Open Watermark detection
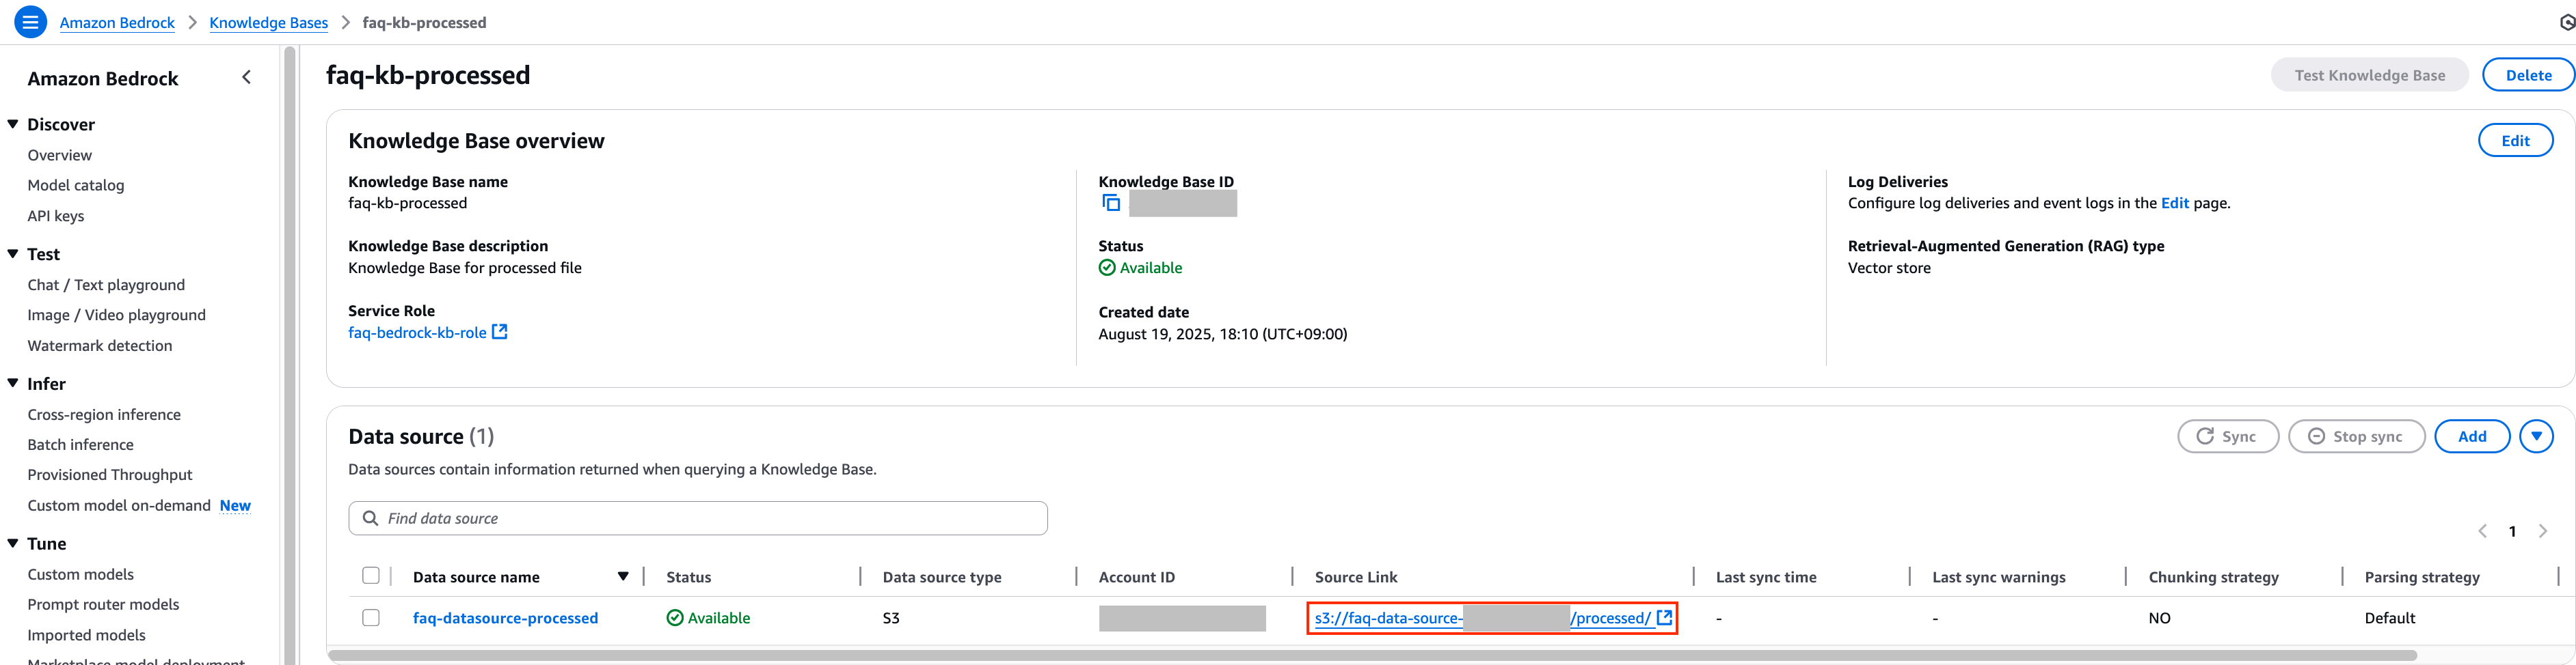Viewport: 2576px width, 665px height. [x=100, y=346]
